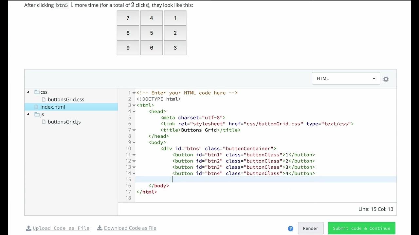Click grid button 9 in the example

128,48
